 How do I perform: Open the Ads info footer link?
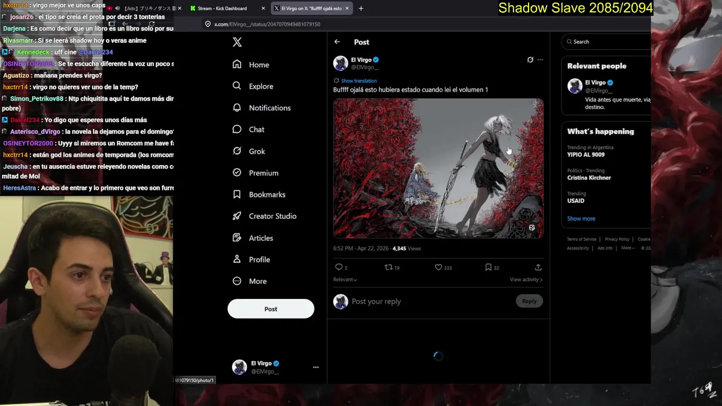(x=605, y=248)
